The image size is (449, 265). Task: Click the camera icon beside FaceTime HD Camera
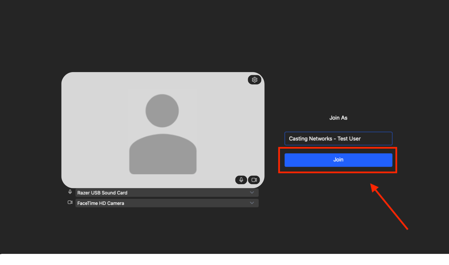(70, 203)
